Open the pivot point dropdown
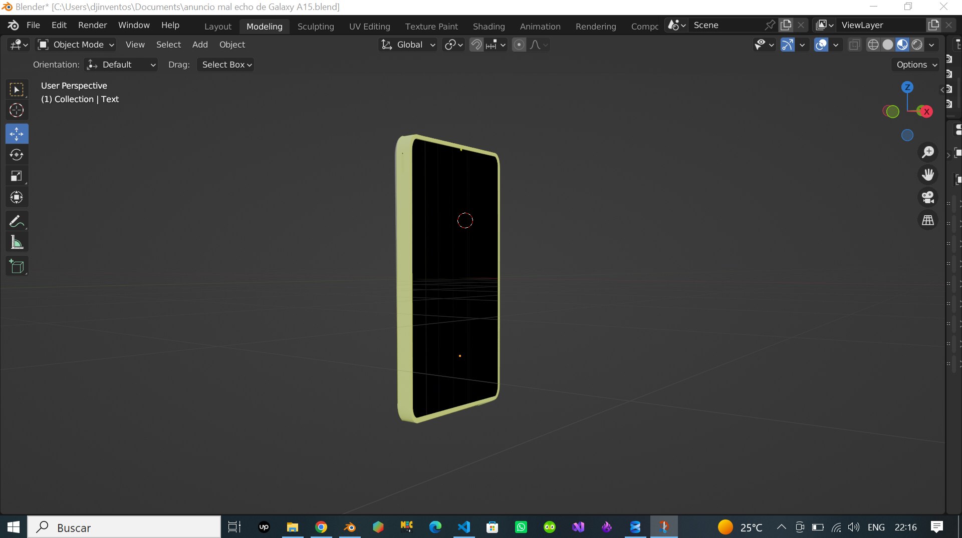962x538 pixels. pos(454,45)
